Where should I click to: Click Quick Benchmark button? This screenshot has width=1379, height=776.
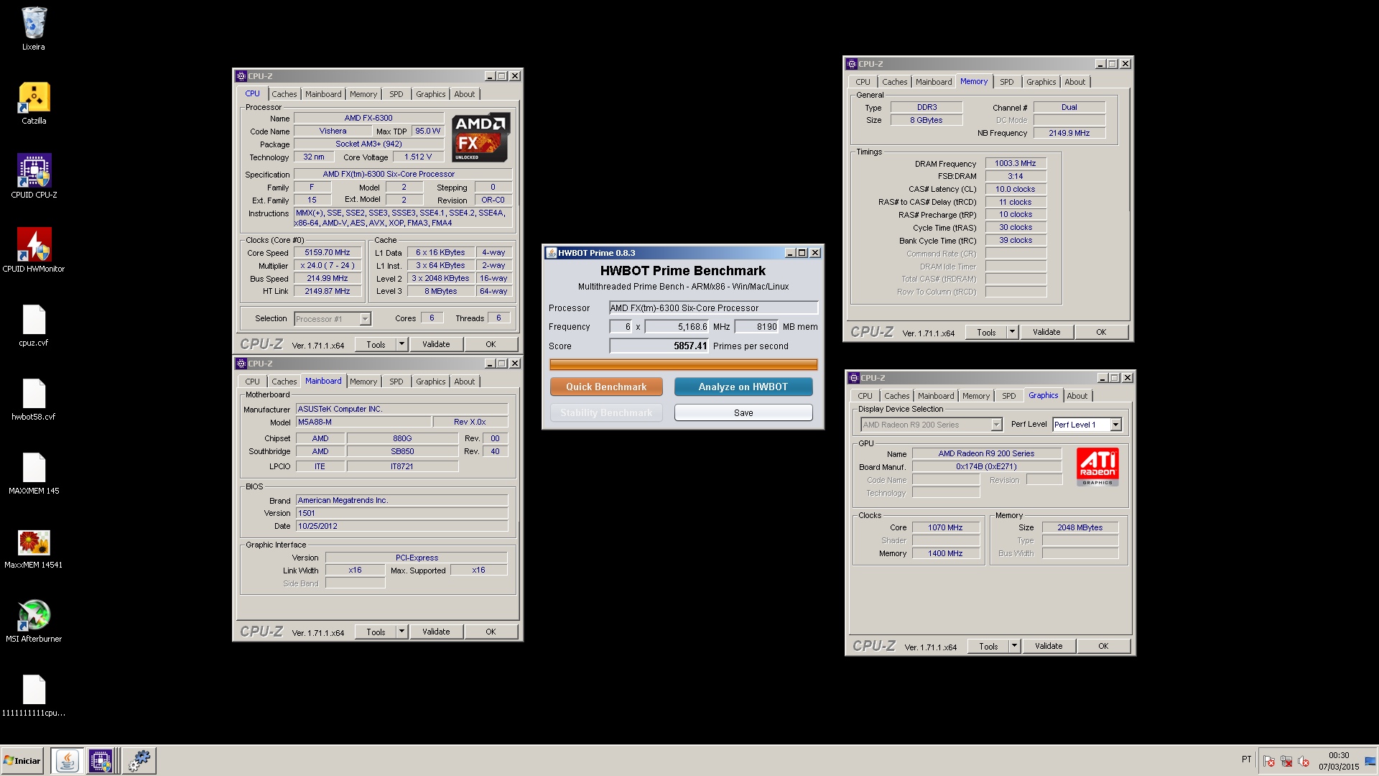[606, 387]
